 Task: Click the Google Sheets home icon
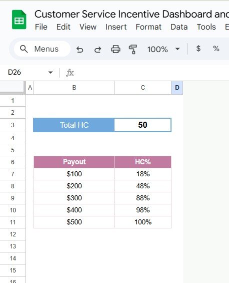19,20
